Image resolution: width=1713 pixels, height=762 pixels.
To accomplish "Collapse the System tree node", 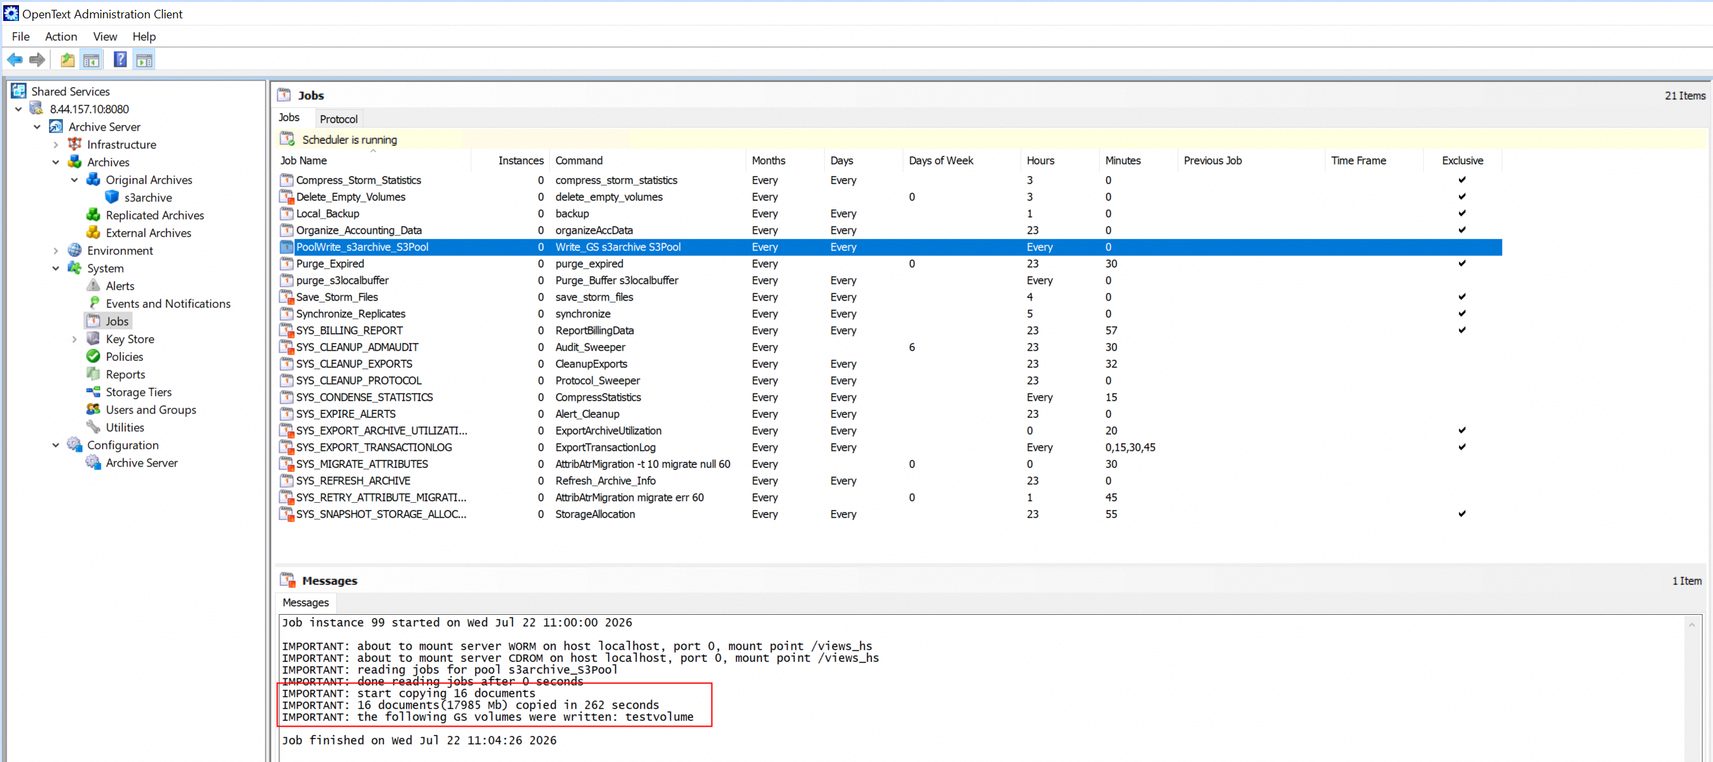I will [56, 268].
